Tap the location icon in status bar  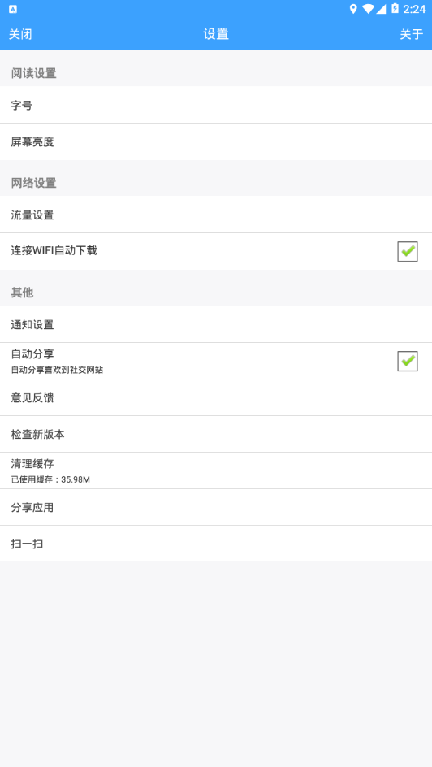pyautogui.click(x=353, y=9)
